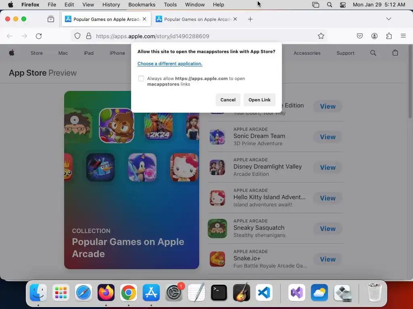
Task: Open App Store from the Dock
Action: [151, 293]
